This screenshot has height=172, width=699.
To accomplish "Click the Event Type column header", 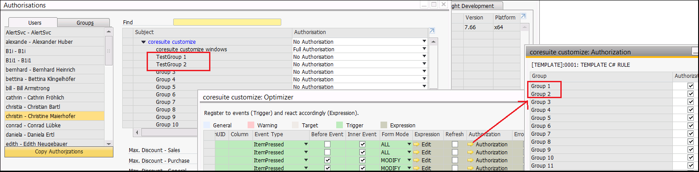I will click(x=281, y=134).
